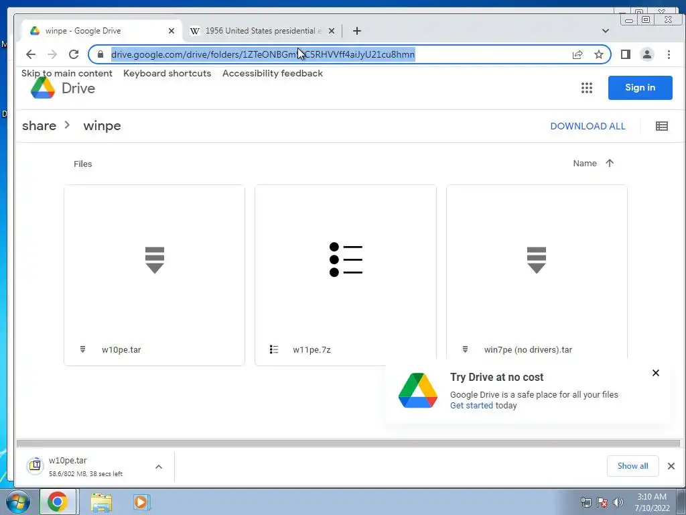
Task: Open the Chrome side panel icon
Action: 626,54
